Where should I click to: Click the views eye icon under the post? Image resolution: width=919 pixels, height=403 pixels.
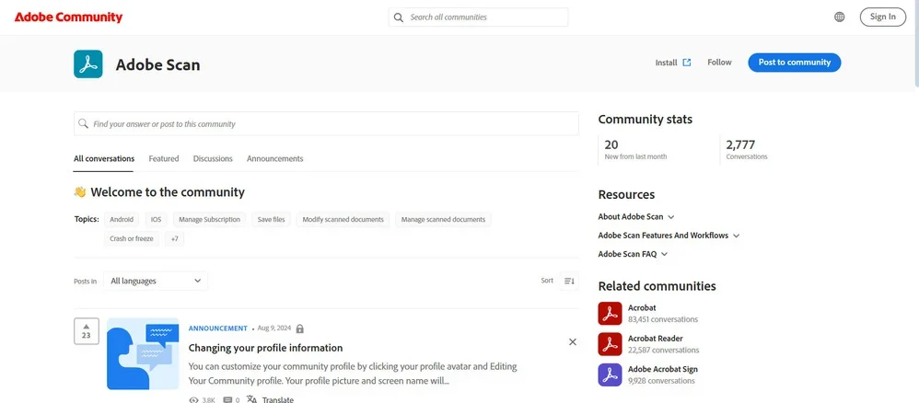(194, 400)
